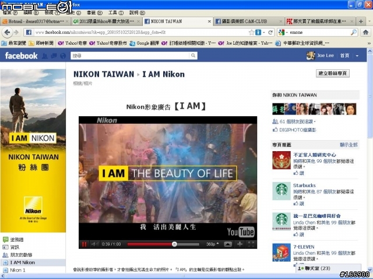Click the Facebook search magnifier icon

pyautogui.click(x=193, y=56)
